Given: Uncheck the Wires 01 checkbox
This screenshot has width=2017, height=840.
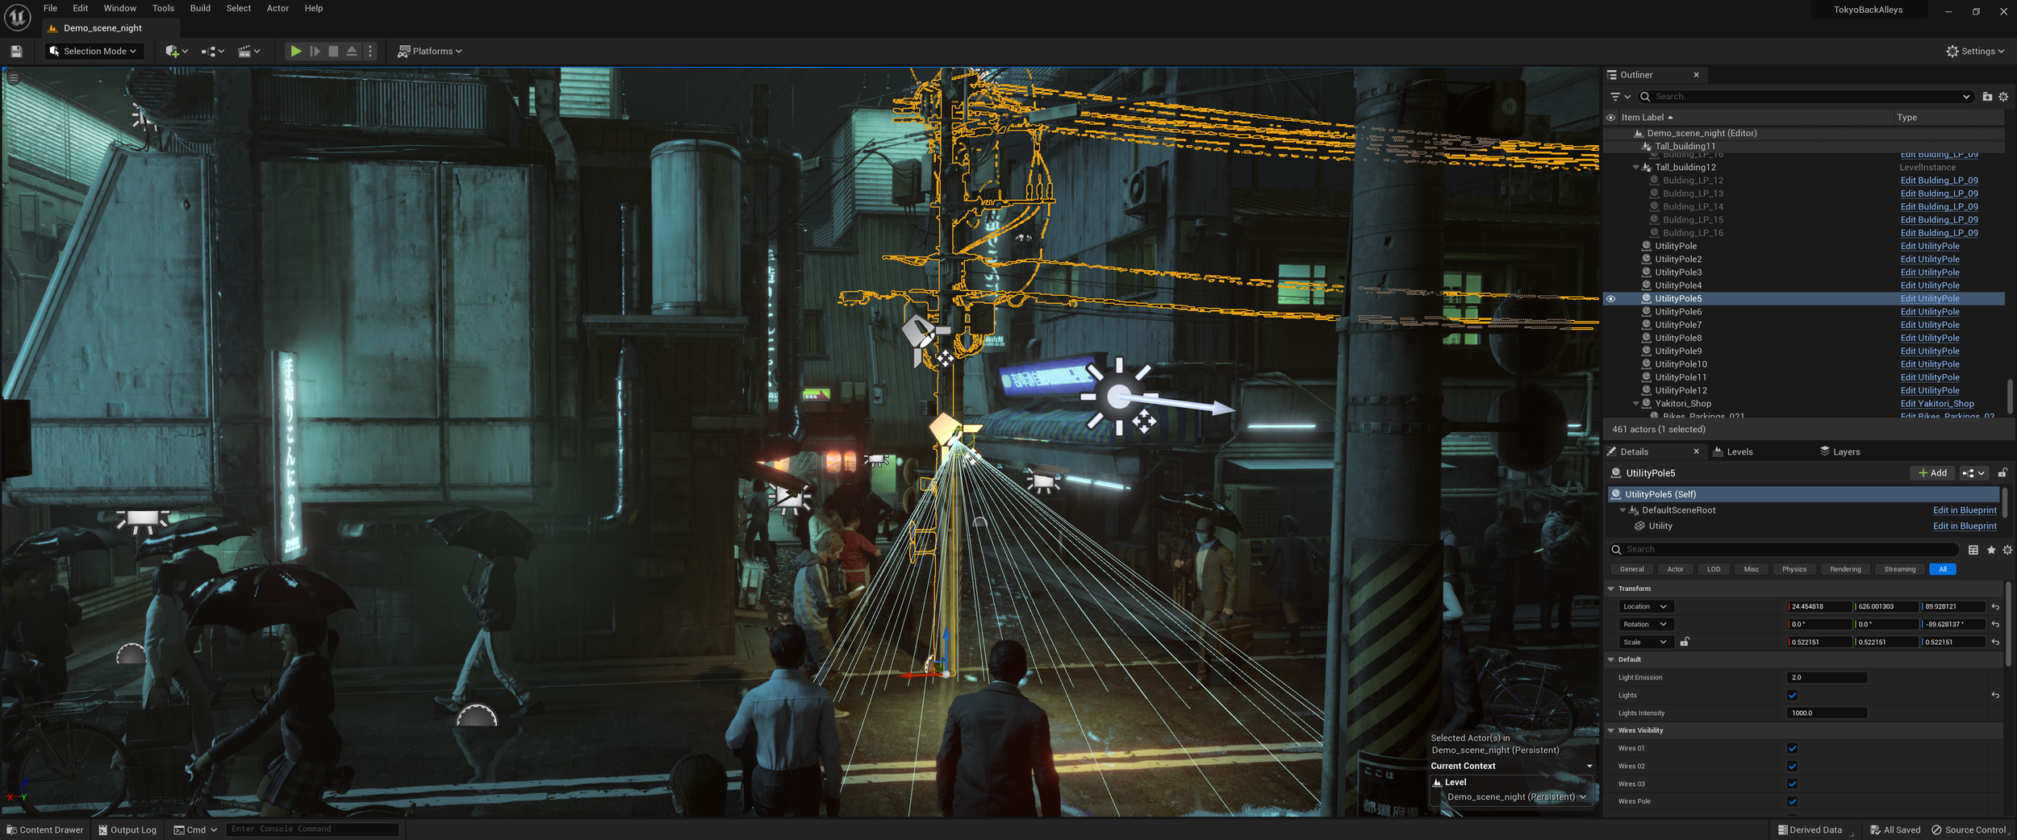Looking at the screenshot, I should 1792,748.
